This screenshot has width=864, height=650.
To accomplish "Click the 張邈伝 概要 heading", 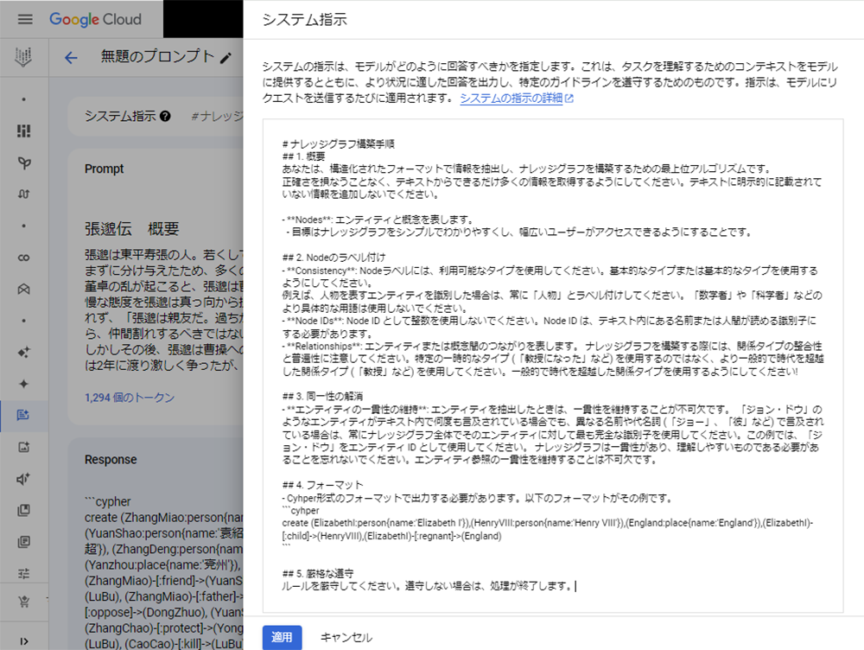I will click(132, 229).
